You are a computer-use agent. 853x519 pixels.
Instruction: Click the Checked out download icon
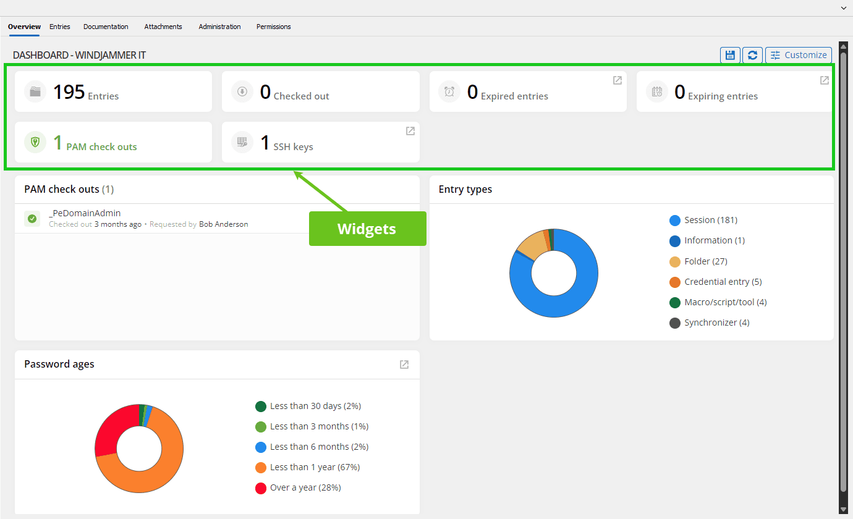[242, 91]
